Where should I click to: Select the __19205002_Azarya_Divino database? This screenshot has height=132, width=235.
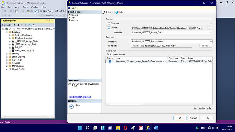pos(27,41)
